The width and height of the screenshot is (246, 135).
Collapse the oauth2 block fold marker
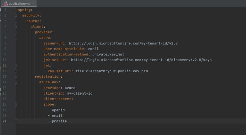point(16,21)
